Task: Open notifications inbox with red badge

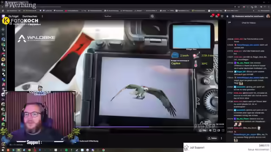Action: (x=217, y=16)
